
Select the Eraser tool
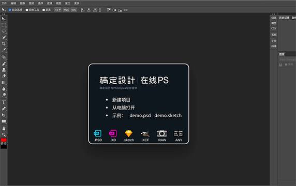[4, 76]
